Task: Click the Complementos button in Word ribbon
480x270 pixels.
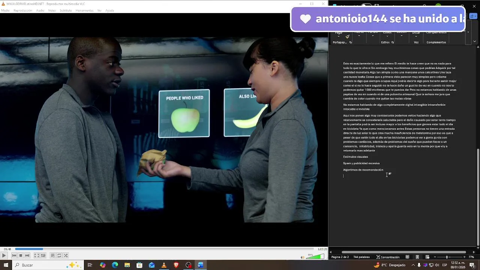Action: coord(436,33)
